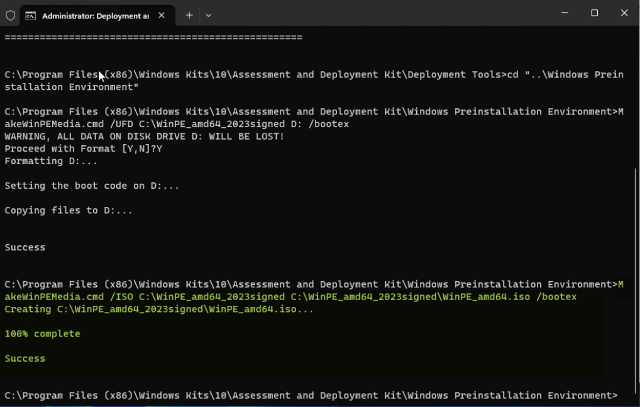The width and height of the screenshot is (640, 407).
Task: Click the Formatting D:... status text
Action: click(x=50, y=160)
